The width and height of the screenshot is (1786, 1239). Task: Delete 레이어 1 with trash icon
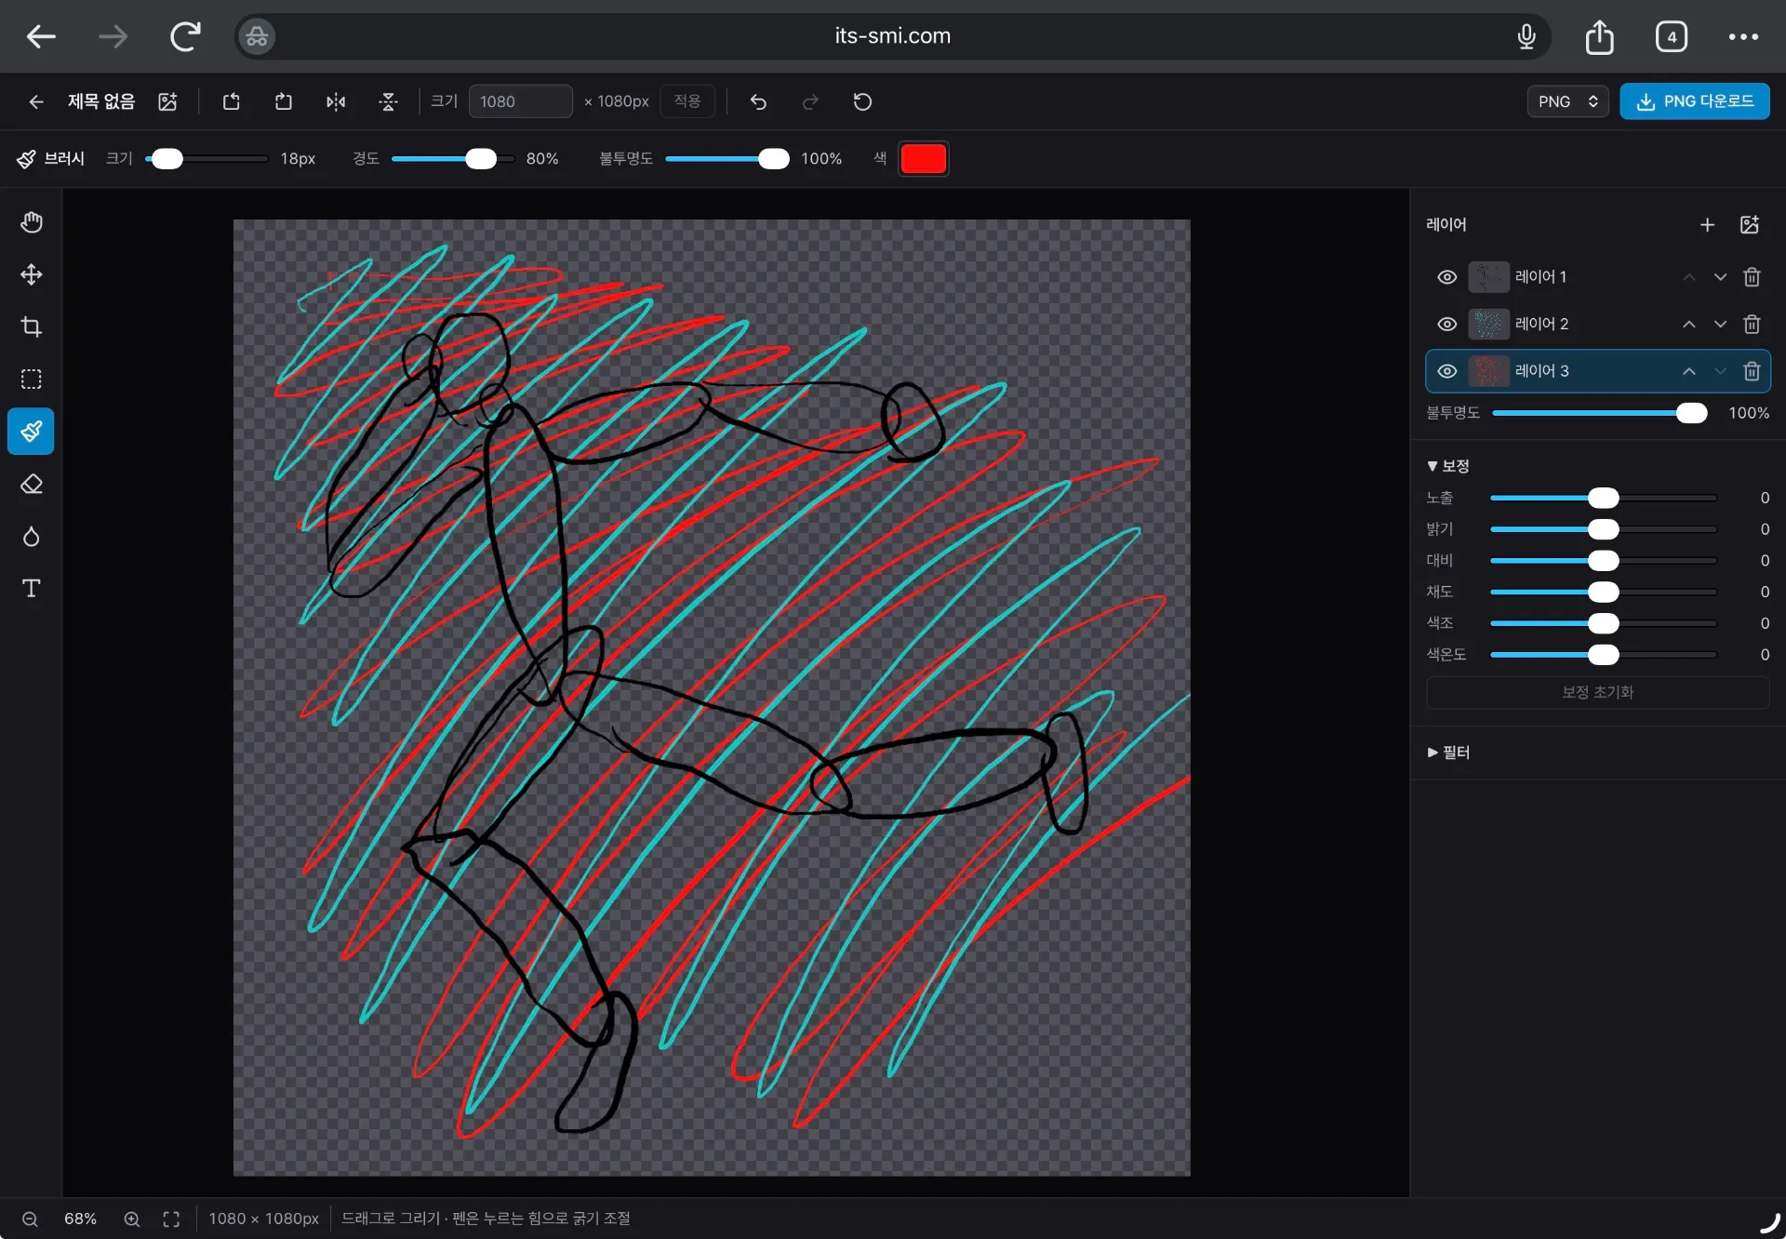pyautogui.click(x=1752, y=277)
